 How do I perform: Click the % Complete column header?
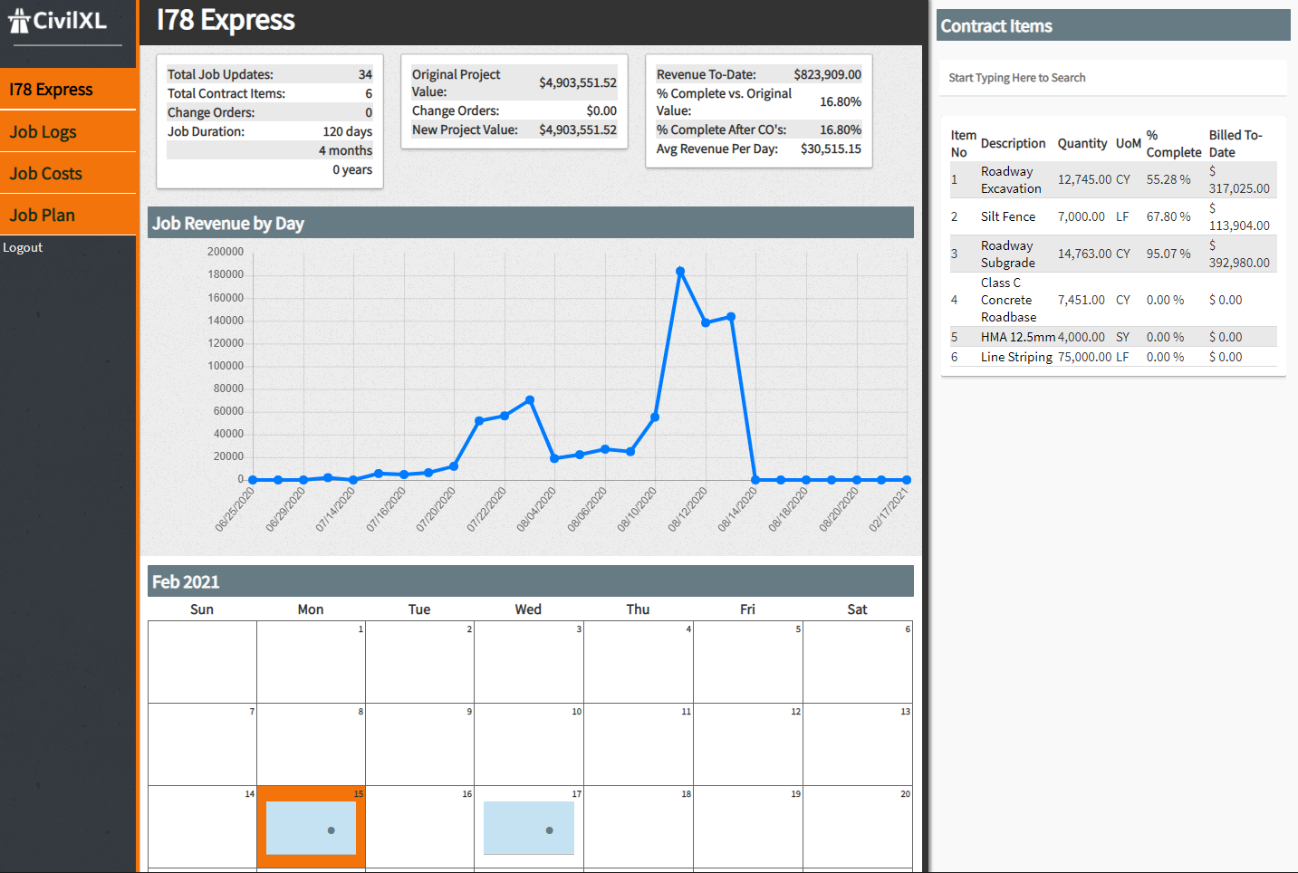point(1173,143)
